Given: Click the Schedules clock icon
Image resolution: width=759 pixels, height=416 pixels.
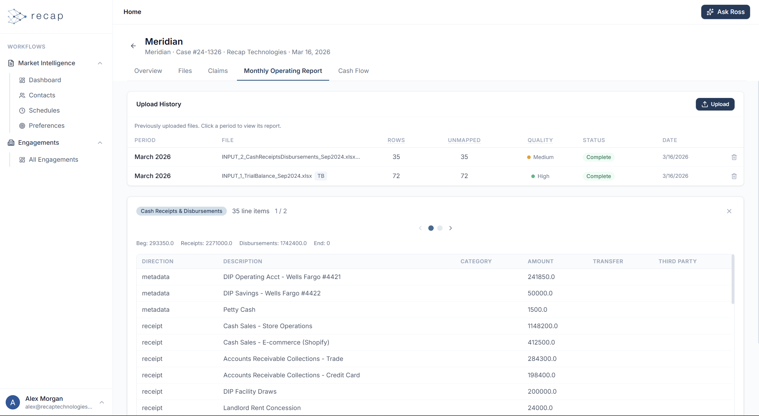Looking at the screenshot, I should [x=22, y=110].
